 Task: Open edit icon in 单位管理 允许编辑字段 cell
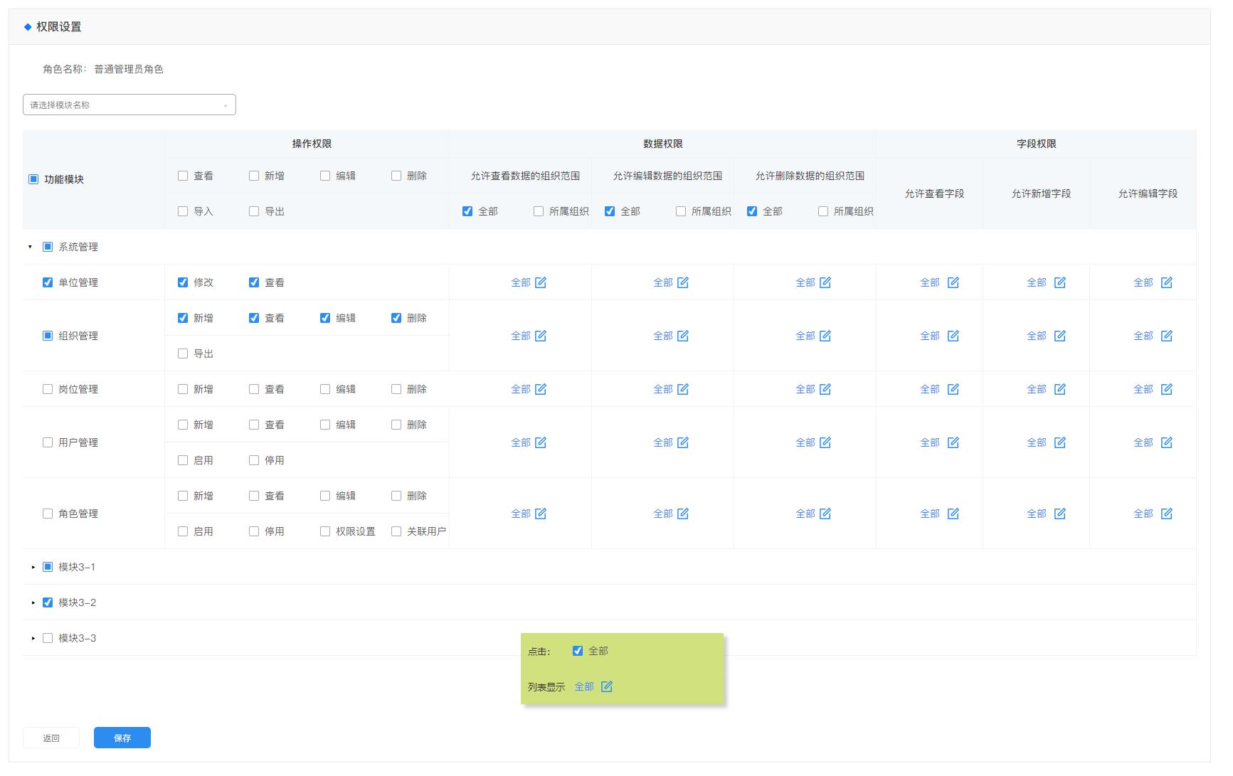1167,282
